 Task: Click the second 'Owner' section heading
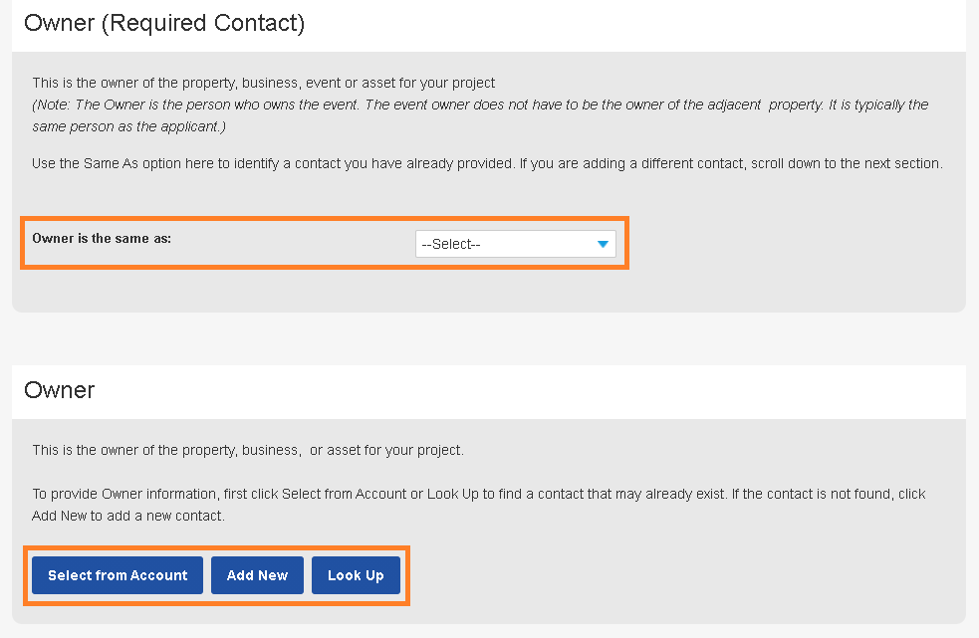60,390
